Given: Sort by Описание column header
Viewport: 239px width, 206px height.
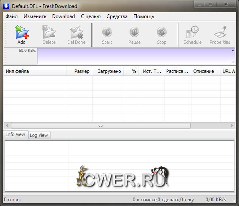Looking at the screenshot, I should point(206,71).
